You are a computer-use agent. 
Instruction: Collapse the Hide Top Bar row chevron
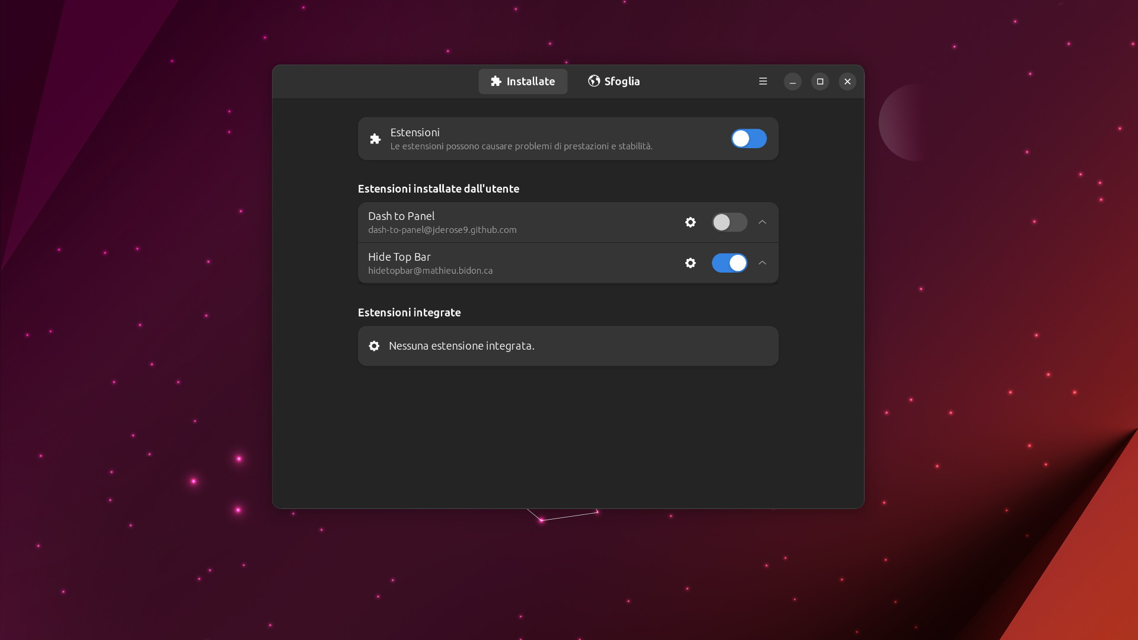[762, 263]
